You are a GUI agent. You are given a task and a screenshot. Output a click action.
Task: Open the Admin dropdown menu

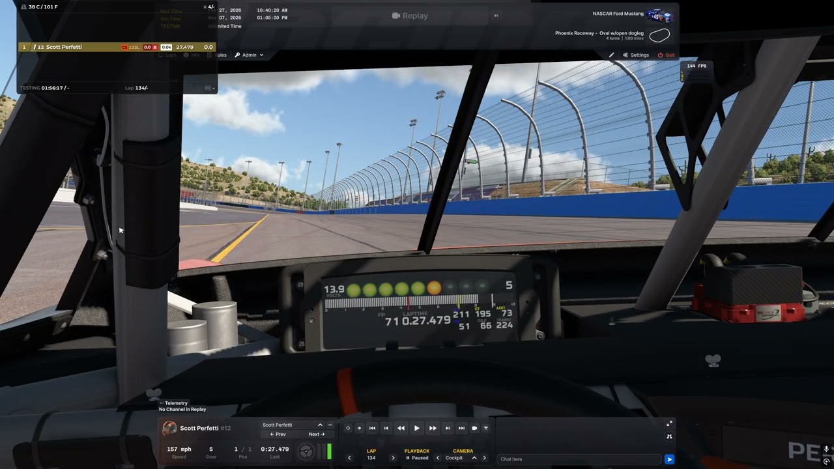[x=249, y=55]
